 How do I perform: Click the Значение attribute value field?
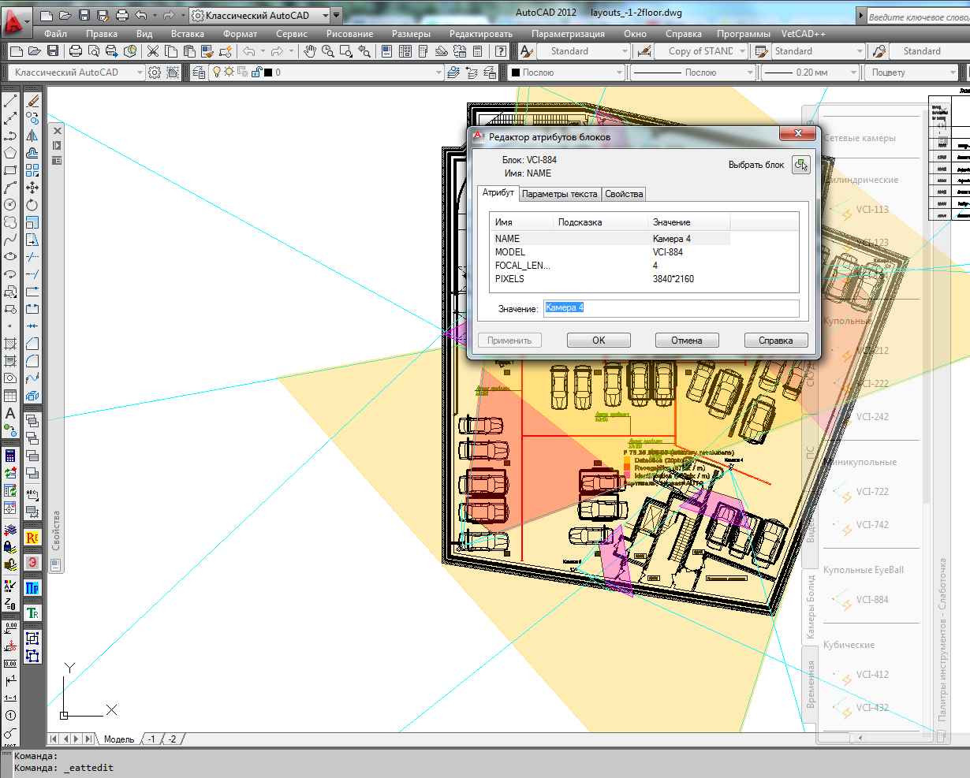pos(671,308)
